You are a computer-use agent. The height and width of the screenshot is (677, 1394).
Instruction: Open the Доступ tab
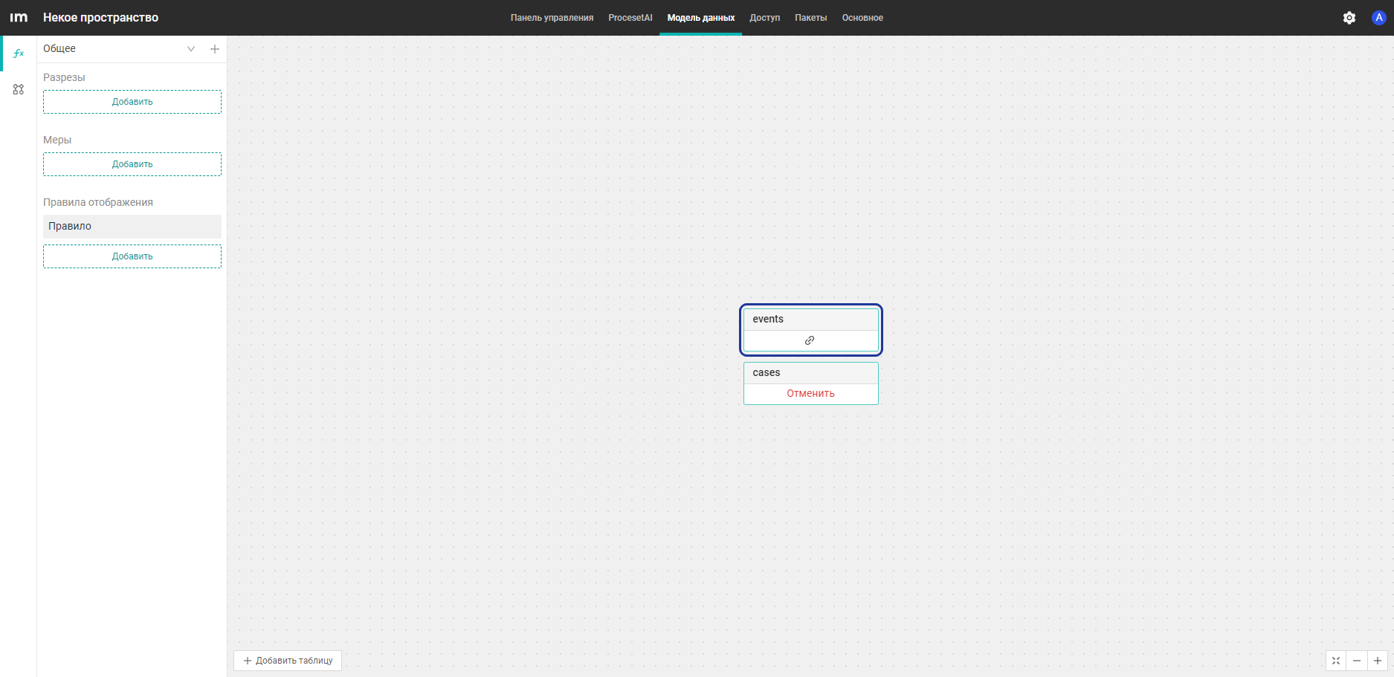coord(764,18)
